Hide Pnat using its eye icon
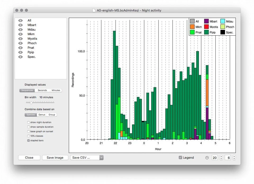Viewport: 254px width, 184px height. (20, 48)
